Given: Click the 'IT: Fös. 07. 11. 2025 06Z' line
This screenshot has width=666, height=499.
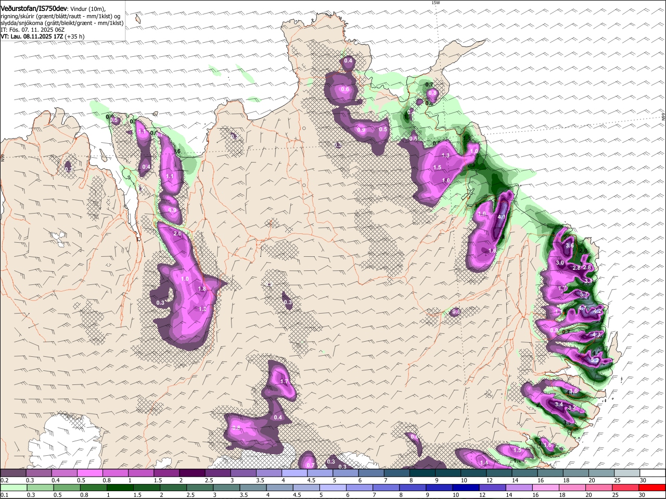Looking at the screenshot, I should (32, 30).
